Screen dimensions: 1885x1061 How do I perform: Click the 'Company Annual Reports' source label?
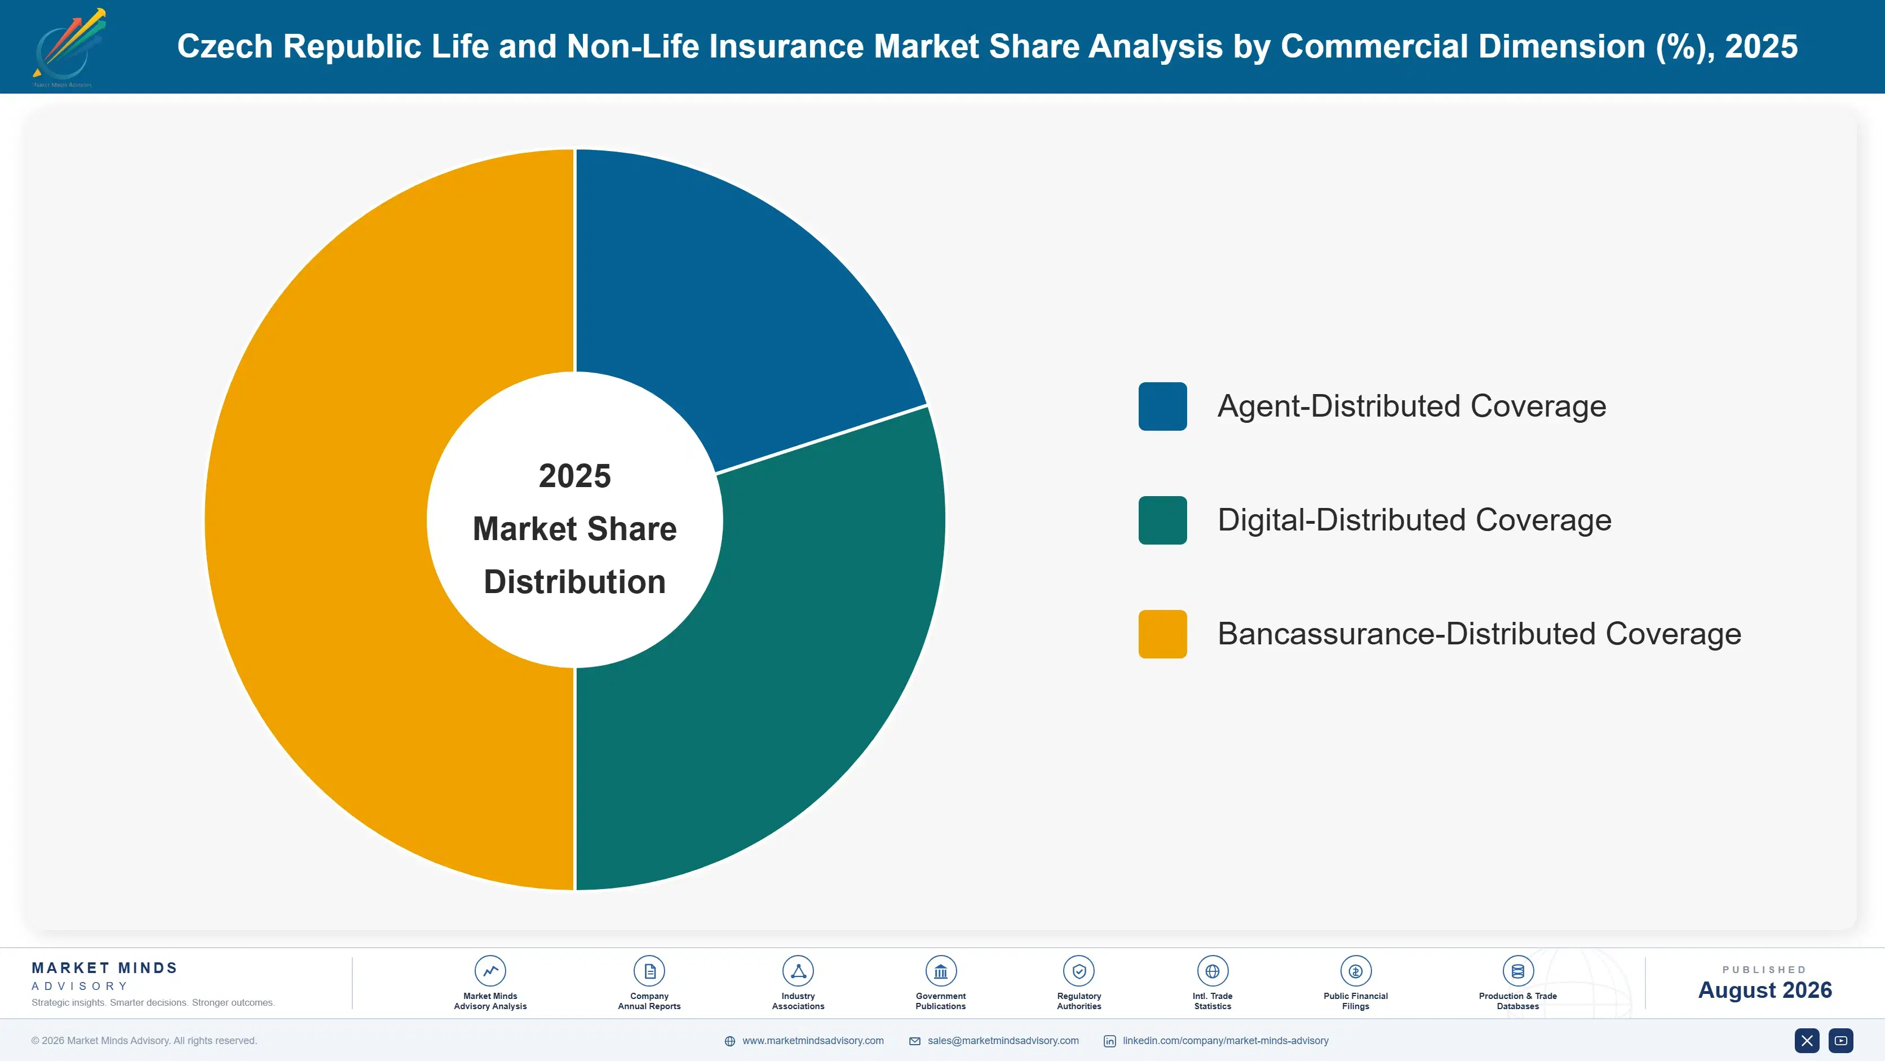click(649, 1001)
